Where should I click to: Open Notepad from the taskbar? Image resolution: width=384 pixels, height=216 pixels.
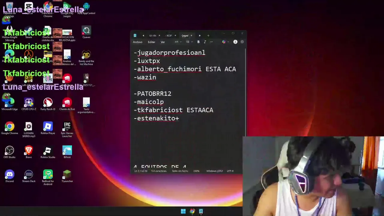[x=201, y=211]
